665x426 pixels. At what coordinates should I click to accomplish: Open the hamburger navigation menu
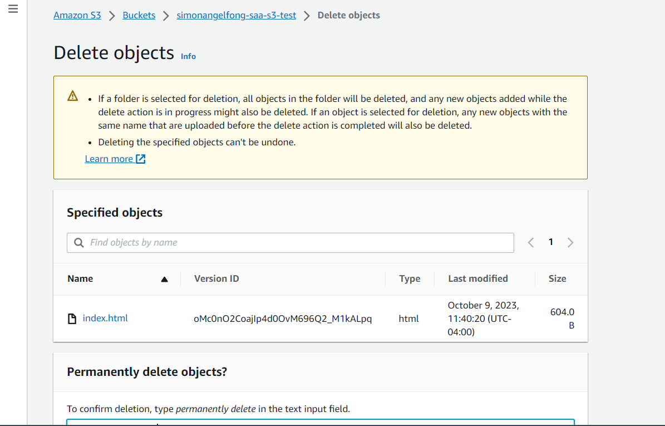tap(13, 9)
